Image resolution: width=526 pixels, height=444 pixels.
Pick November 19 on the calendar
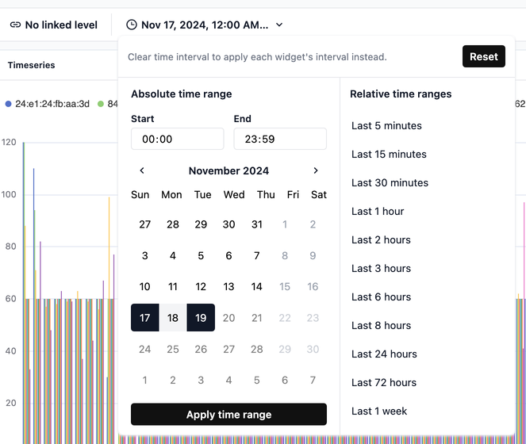pos(201,318)
